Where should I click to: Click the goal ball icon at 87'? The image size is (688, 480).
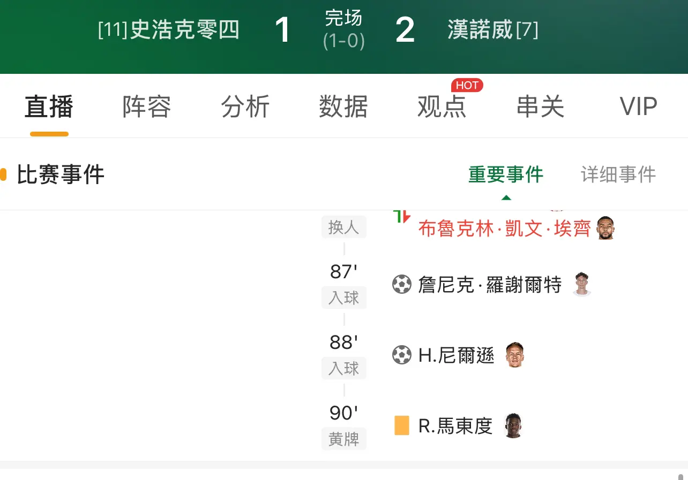(401, 284)
